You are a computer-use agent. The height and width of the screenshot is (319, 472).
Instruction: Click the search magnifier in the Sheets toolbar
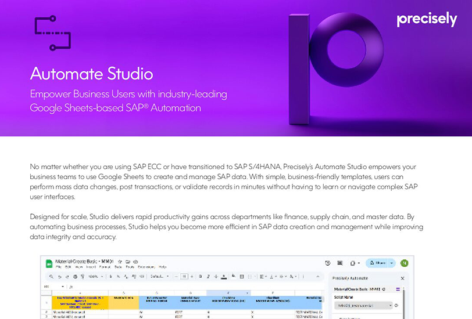pyautogui.click(x=51, y=277)
